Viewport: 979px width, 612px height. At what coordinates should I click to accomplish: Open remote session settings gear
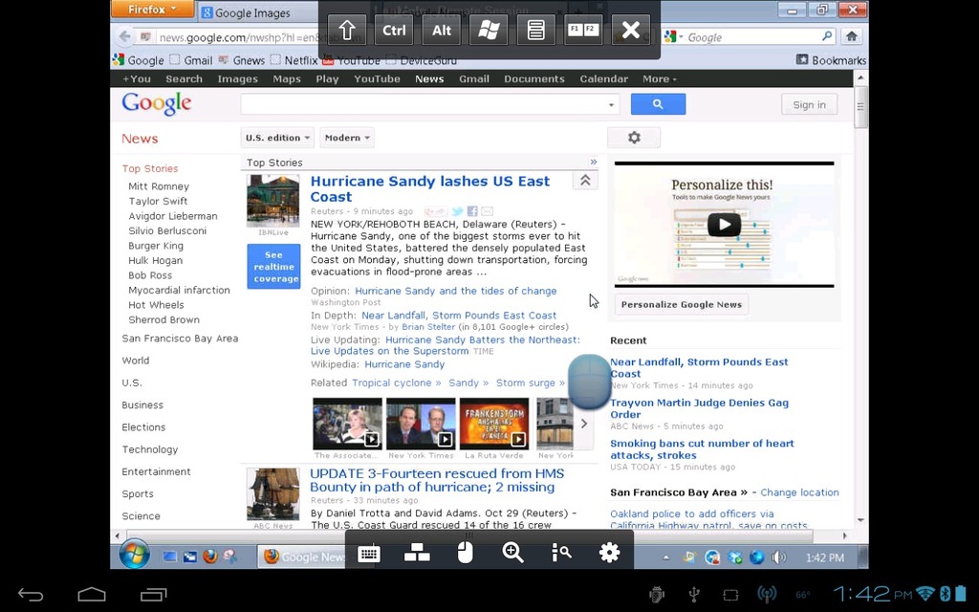[x=609, y=553]
